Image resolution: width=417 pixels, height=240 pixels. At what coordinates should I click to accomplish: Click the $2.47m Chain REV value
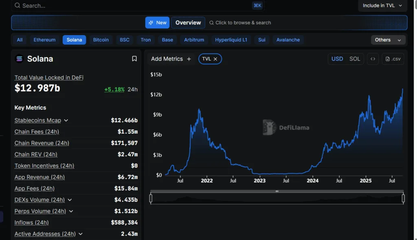point(127,154)
